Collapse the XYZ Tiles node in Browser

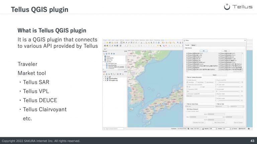coord(103,62)
